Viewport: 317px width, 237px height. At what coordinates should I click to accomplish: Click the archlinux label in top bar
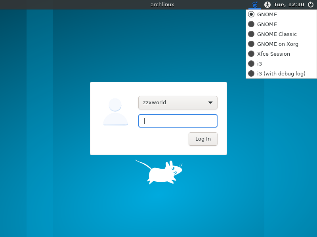coord(162,4)
